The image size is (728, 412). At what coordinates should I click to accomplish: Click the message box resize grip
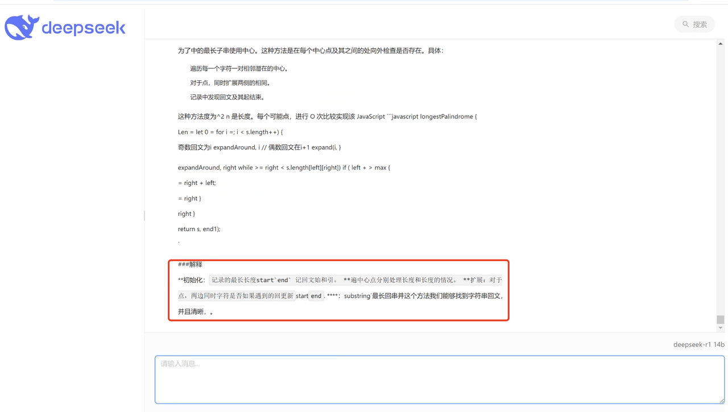click(x=721, y=400)
